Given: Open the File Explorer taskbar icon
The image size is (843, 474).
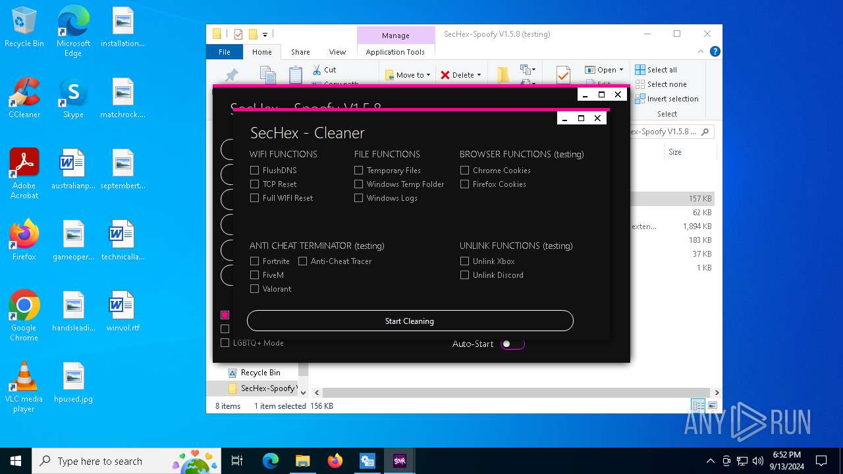Looking at the screenshot, I should (x=302, y=461).
